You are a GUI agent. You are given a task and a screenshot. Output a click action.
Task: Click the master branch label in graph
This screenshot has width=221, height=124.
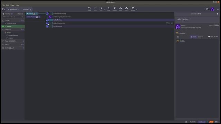point(32,14)
